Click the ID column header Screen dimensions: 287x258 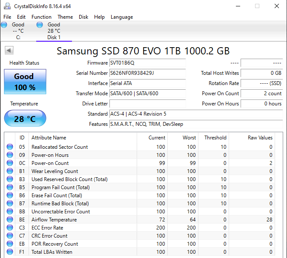click(22, 138)
